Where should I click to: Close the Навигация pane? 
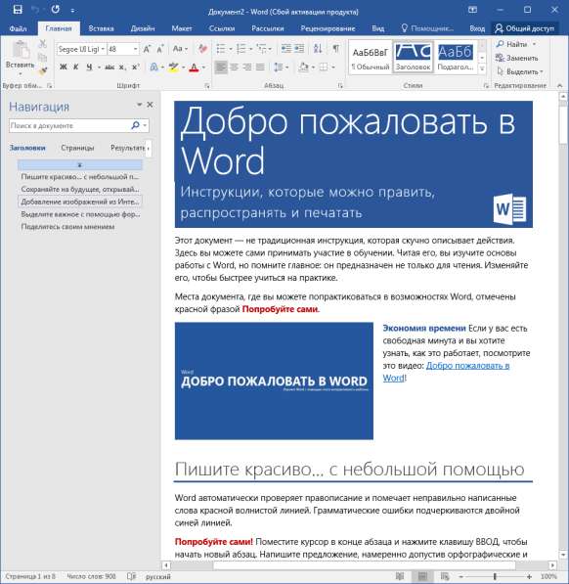coord(150,105)
